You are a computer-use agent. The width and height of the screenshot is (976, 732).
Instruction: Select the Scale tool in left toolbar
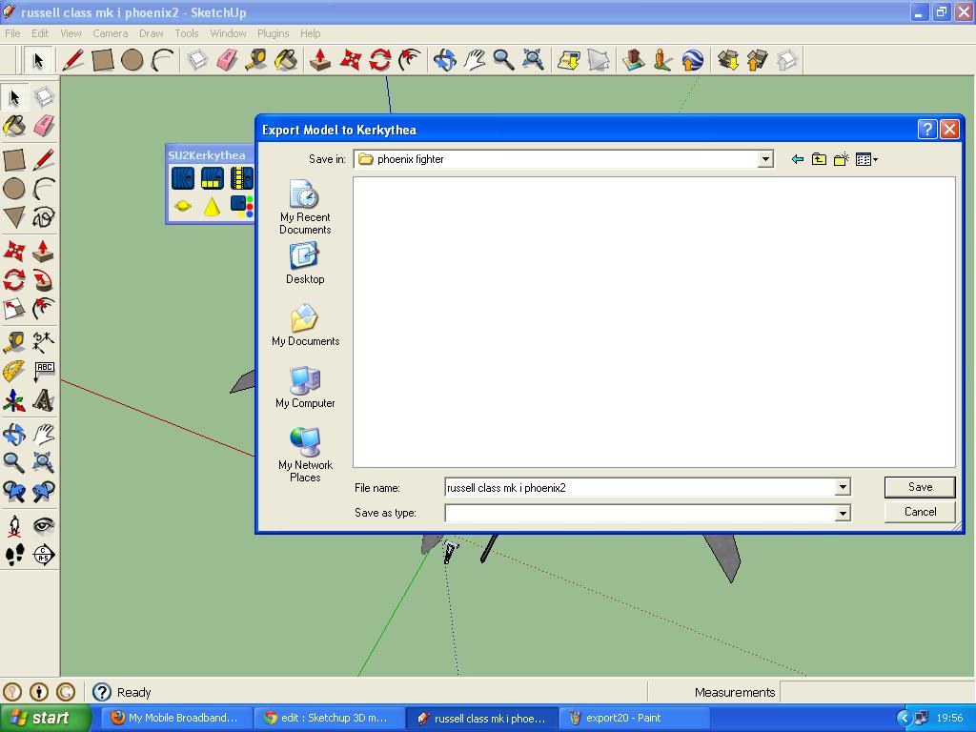pyautogui.click(x=14, y=309)
